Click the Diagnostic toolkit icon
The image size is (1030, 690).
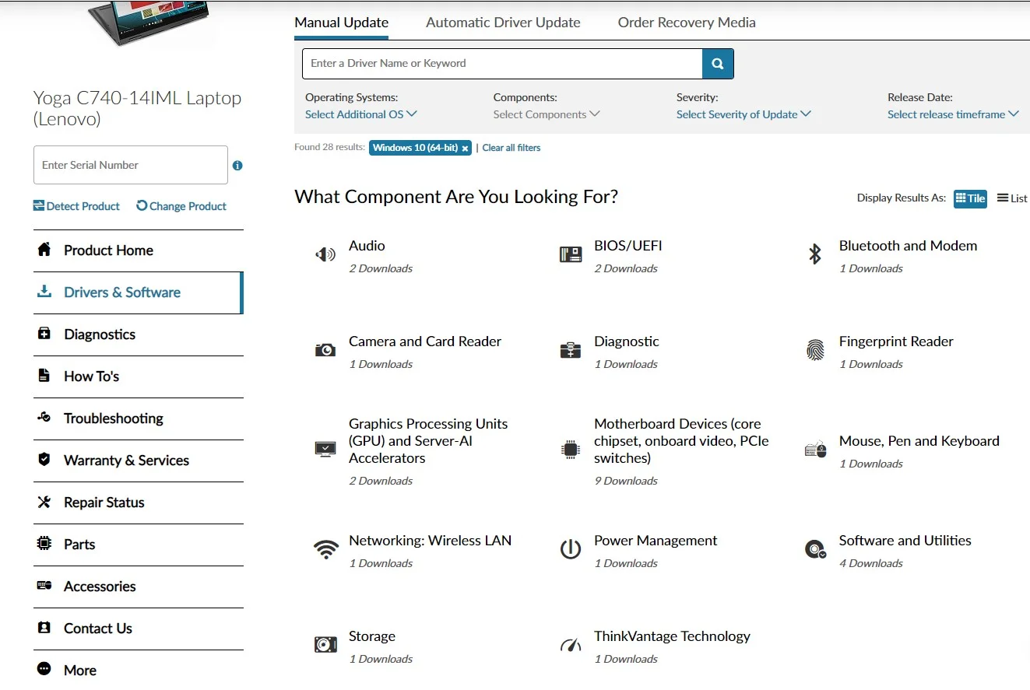pos(571,350)
